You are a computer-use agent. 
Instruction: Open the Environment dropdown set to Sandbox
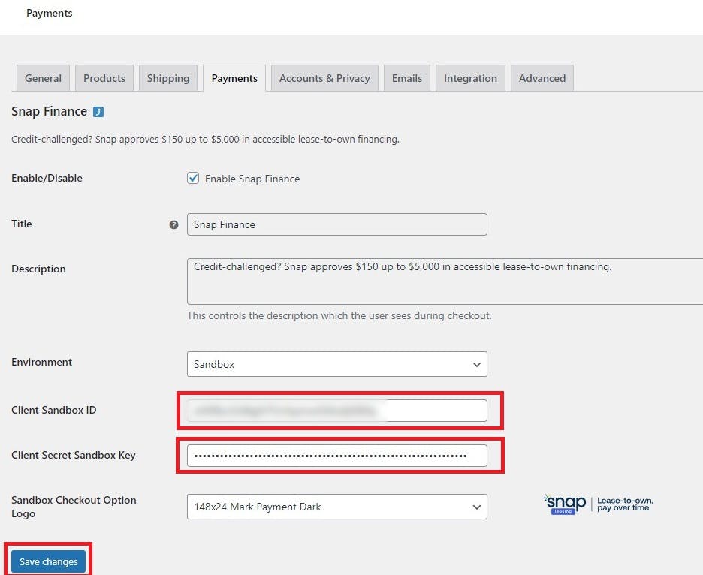pos(337,364)
